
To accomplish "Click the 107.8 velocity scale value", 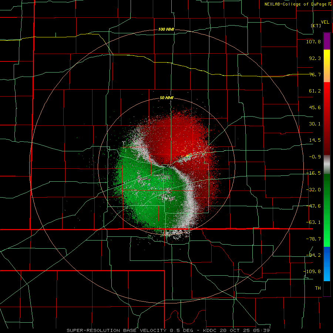I will pos(313,41).
